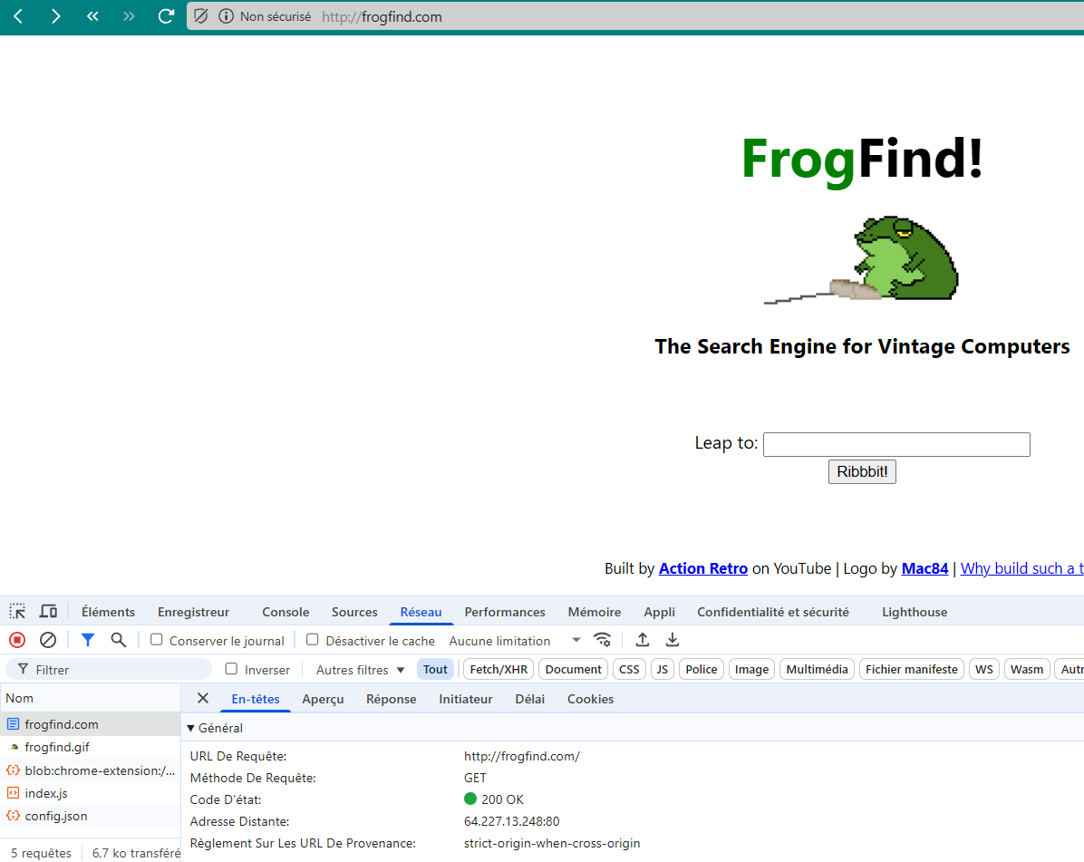
Task: Close the request details pane X
Action: pos(202,698)
